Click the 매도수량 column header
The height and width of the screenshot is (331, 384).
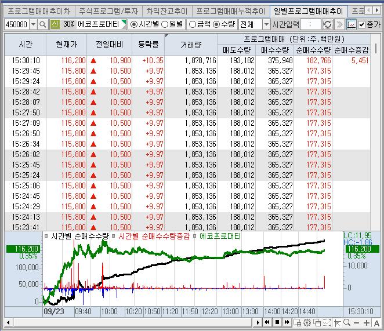236,50
